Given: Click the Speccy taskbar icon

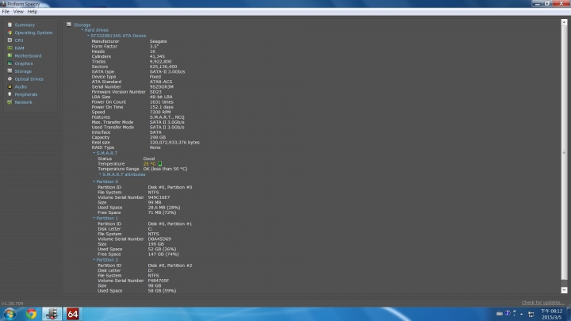Looking at the screenshot, I should (52, 314).
